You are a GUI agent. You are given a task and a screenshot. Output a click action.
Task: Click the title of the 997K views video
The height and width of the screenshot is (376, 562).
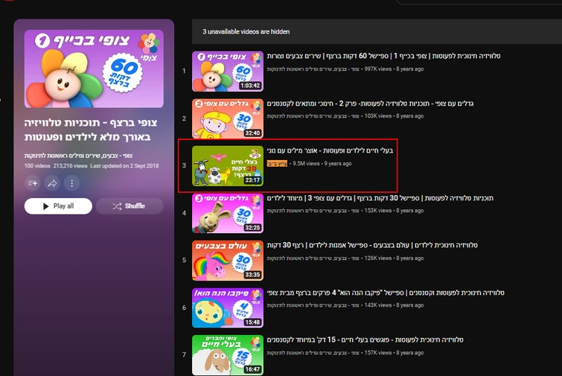click(x=383, y=56)
